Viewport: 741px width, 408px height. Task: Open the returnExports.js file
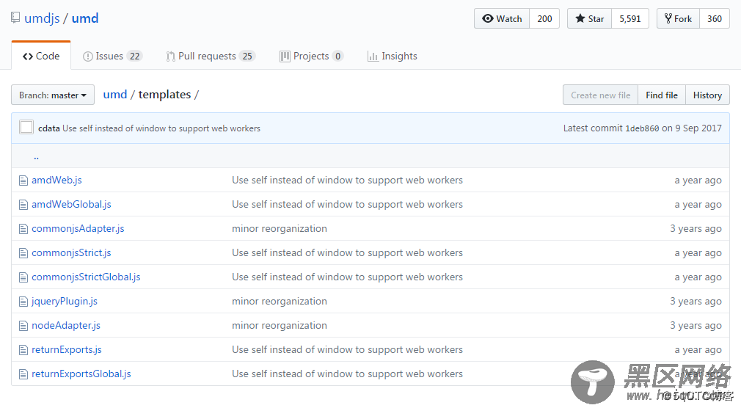(67, 350)
